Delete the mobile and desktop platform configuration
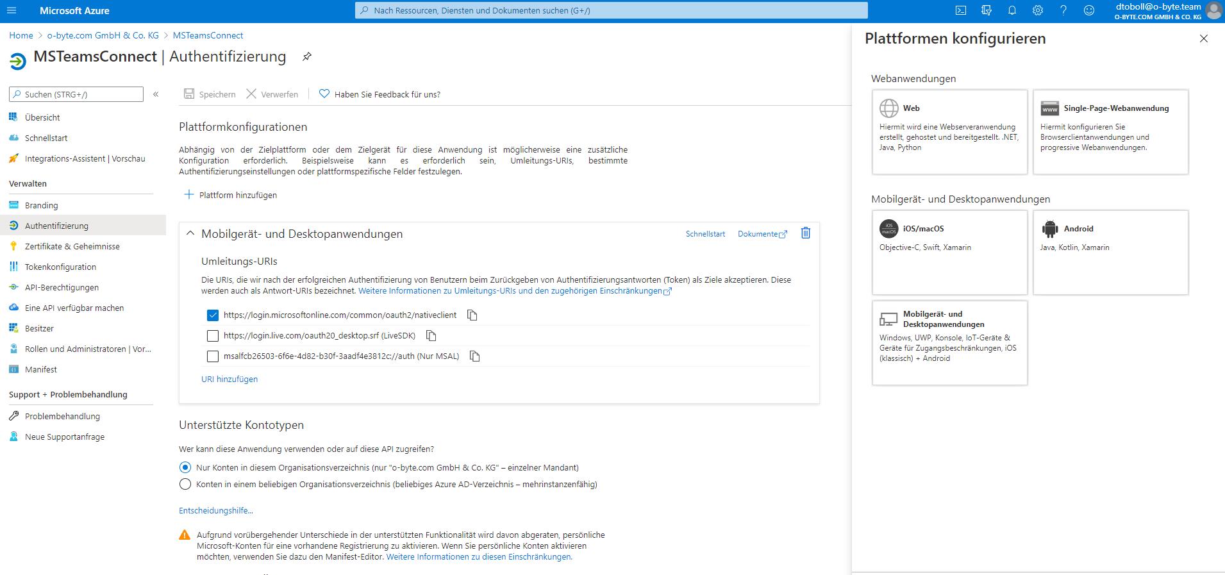Image resolution: width=1225 pixels, height=575 pixels. [806, 233]
